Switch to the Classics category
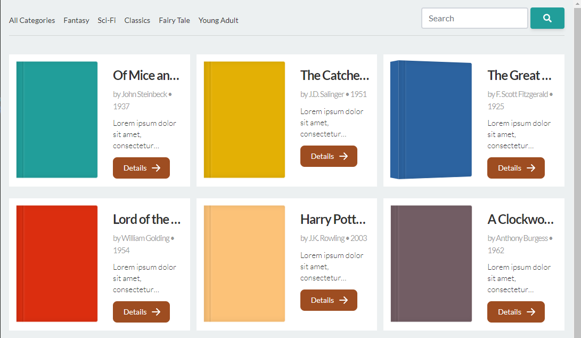This screenshot has height=338, width=581. coord(137,20)
